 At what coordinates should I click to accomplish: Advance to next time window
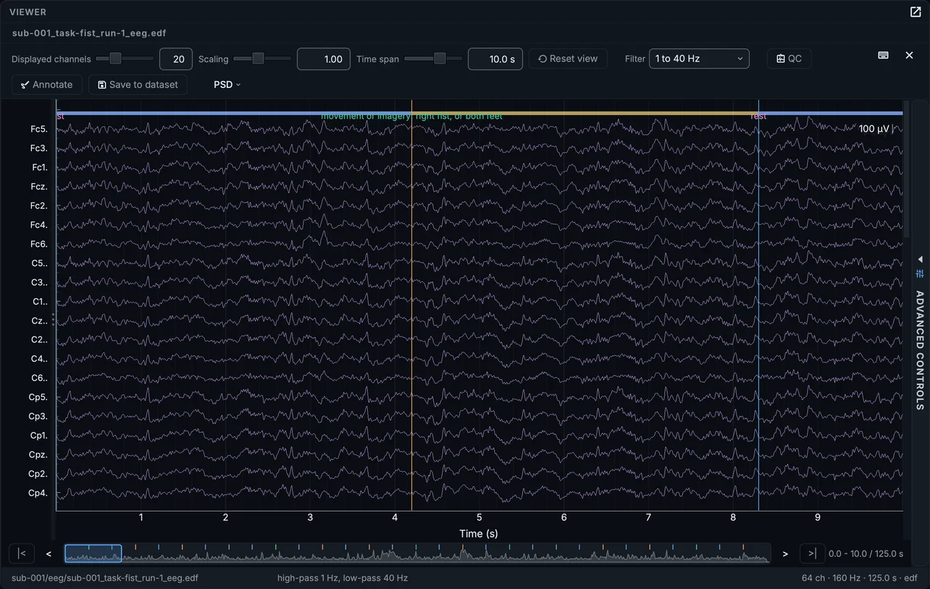tap(785, 554)
